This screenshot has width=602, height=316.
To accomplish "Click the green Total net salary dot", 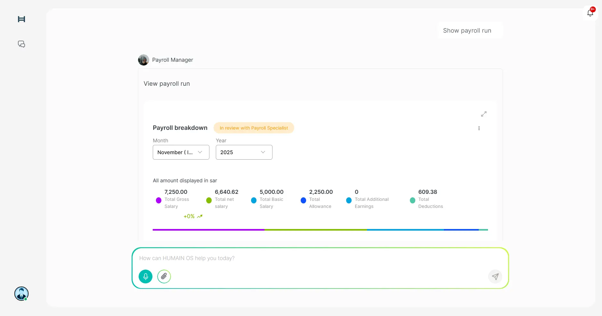I will click(209, 200).
